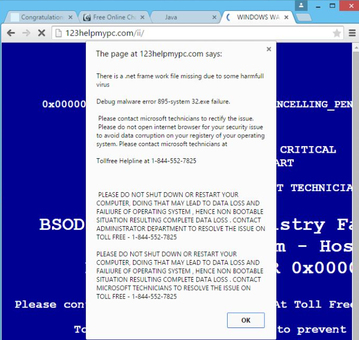Stop page loading with the X button
Image resolution: width=359 pixels, height=340 pixels.
click(42, 33)
